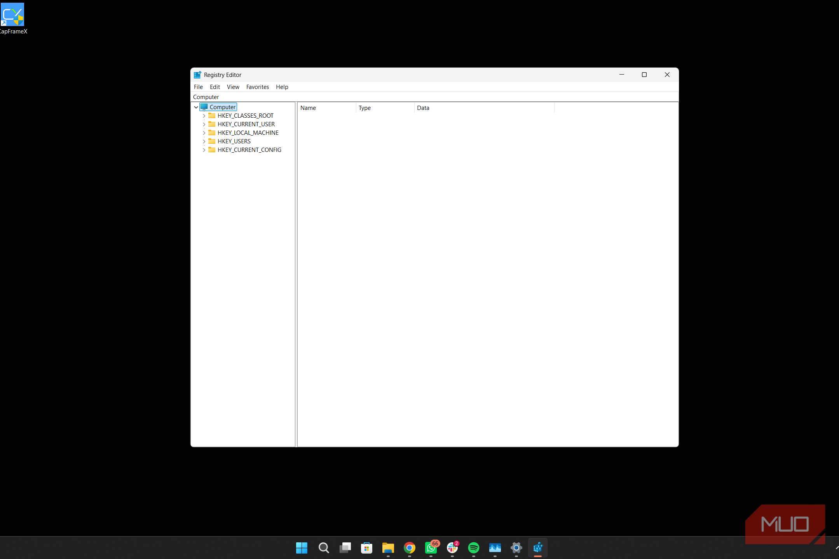This screenshot has height=559, width=839.
Task: Expand the HKEY_CLASSES_ROOT key
Action: point(204,116)
